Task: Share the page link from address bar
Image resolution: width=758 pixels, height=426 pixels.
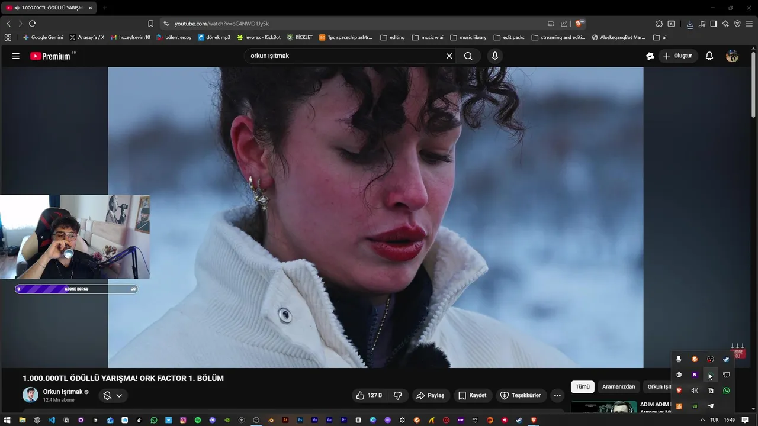Action: pyautogui.click(x=564, y=24)
